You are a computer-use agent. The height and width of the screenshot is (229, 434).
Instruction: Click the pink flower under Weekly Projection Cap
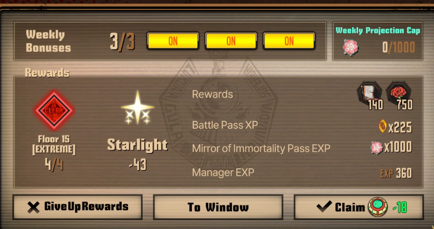351,47
